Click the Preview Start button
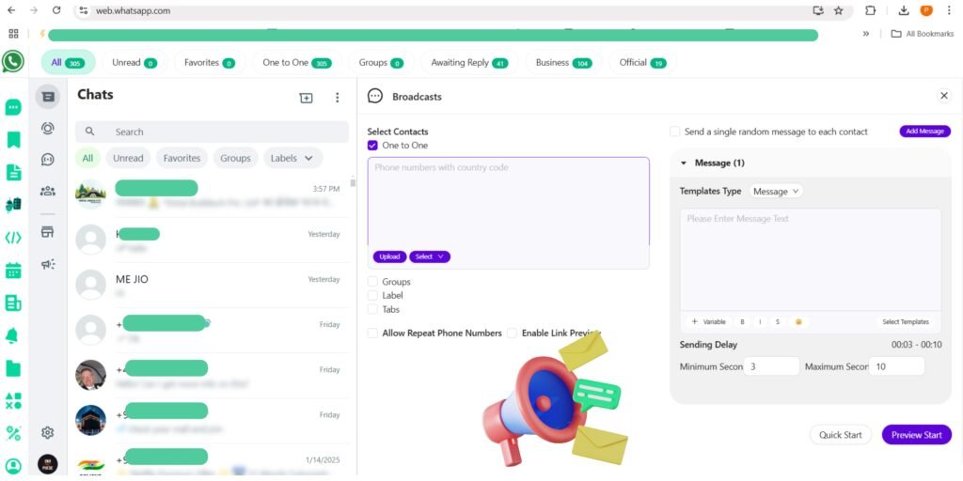This screenshot has height=481, width=963. 916,435
